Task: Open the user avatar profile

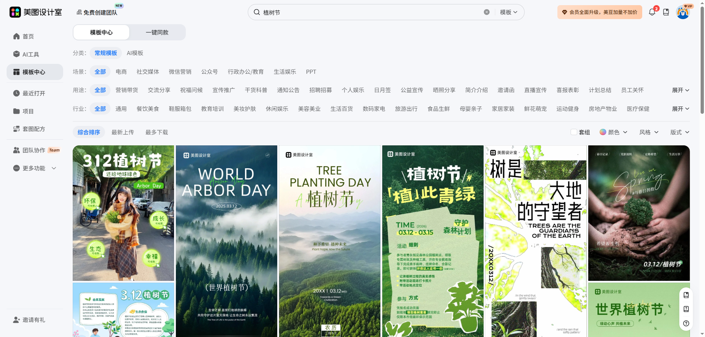Action: pyautogui.click(x=683, y=13)
